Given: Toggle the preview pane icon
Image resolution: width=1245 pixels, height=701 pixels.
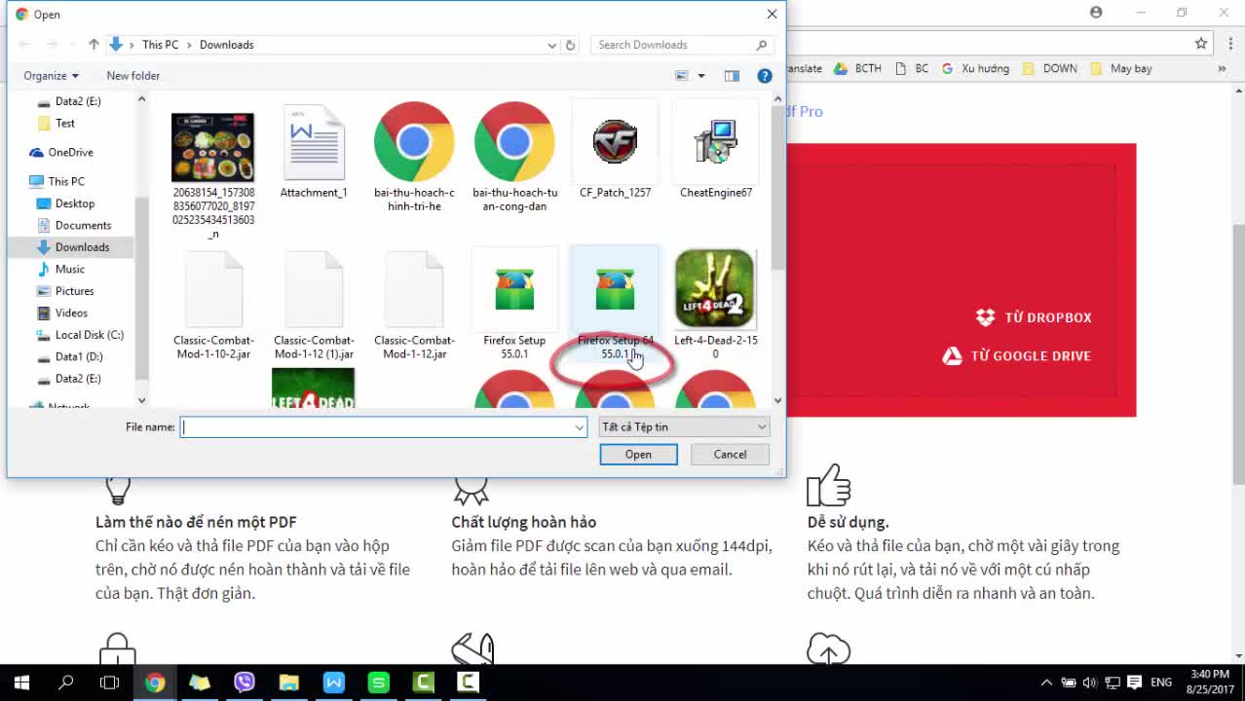Looking at the screenshot, I should (732, 76).
